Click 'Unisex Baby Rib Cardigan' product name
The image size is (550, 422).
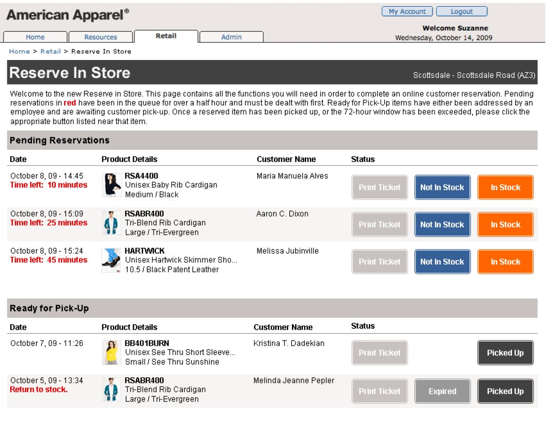pos(171,185)
